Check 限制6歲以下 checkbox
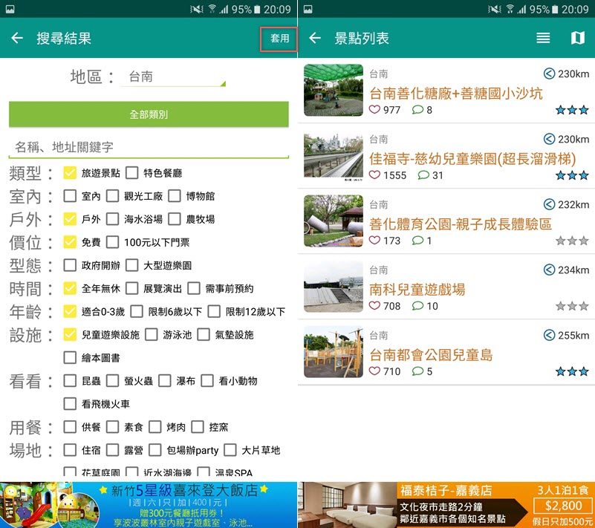 coord(136,311)
